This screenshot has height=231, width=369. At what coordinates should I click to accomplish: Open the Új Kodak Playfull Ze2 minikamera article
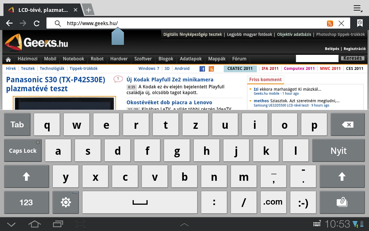[x=170, y=80]
